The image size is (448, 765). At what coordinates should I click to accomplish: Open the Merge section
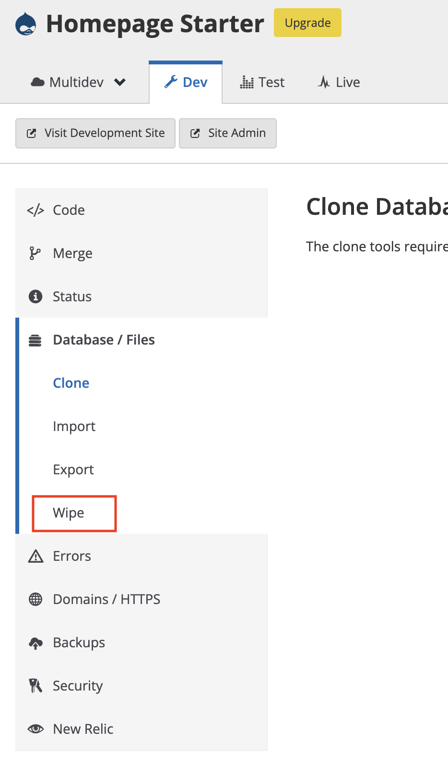(x=141, y=253)
